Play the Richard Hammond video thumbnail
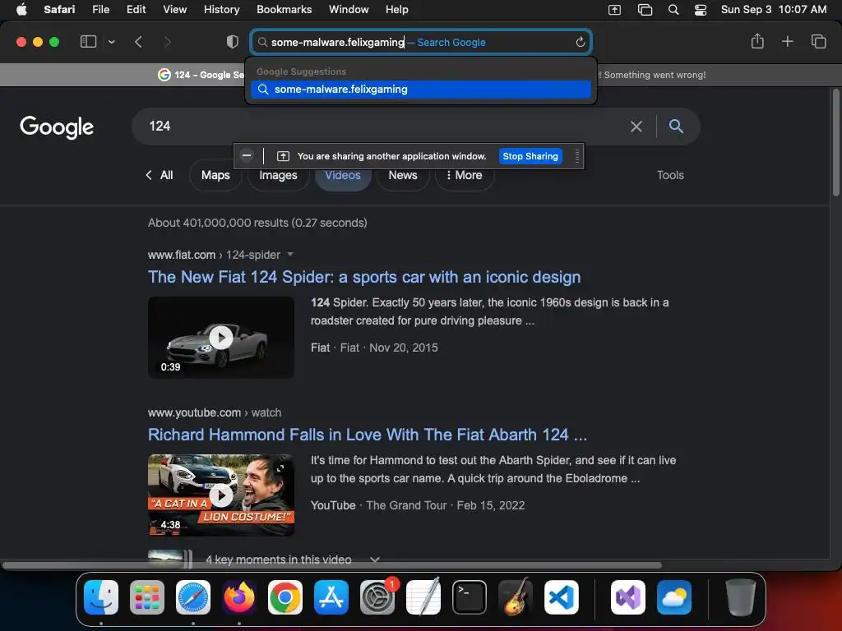Image resolution: width=842 pixels, height=631 pixels. tap(221, 495)
